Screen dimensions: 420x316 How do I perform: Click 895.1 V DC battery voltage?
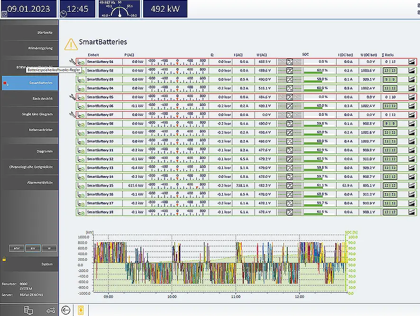[368, 185]
